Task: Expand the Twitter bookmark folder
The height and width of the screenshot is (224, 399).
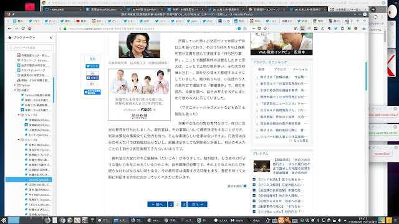Action: [15, 85]
